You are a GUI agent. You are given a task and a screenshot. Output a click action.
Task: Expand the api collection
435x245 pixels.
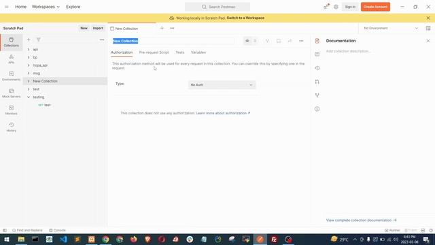(x=29, y=50)
